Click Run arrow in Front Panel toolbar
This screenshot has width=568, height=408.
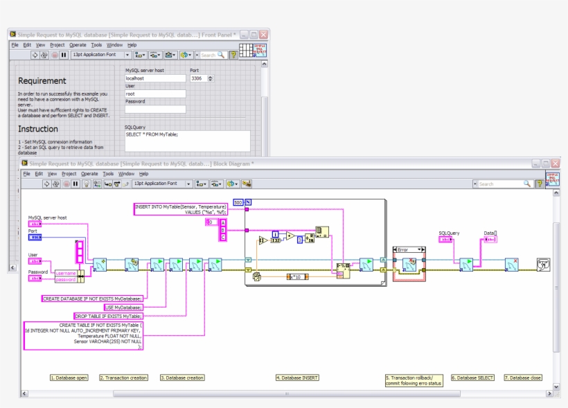coord(35,55)
